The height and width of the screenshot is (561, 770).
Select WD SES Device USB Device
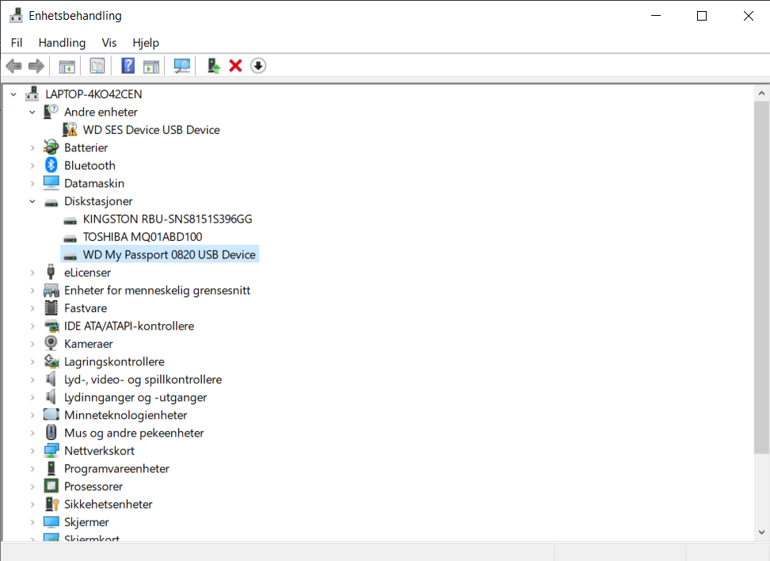coord(151,130)
